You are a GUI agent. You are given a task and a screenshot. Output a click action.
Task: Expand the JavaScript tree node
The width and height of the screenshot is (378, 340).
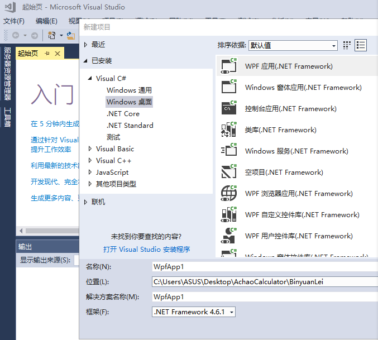point(90,172)
